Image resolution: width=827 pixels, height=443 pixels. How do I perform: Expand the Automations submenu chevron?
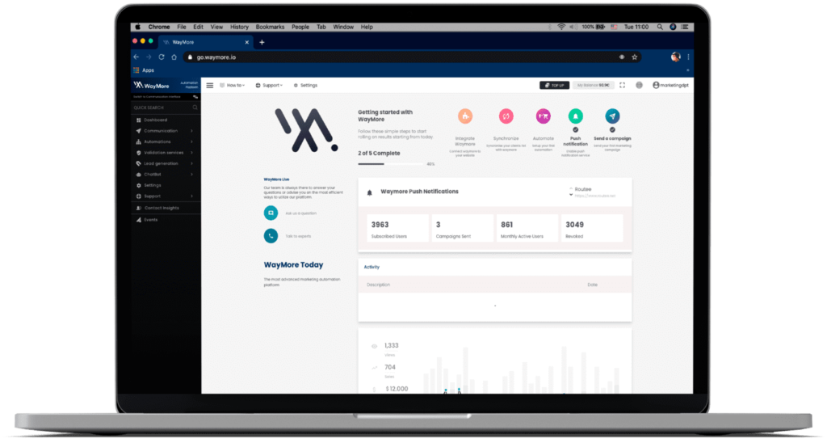[x=192, y=141]
